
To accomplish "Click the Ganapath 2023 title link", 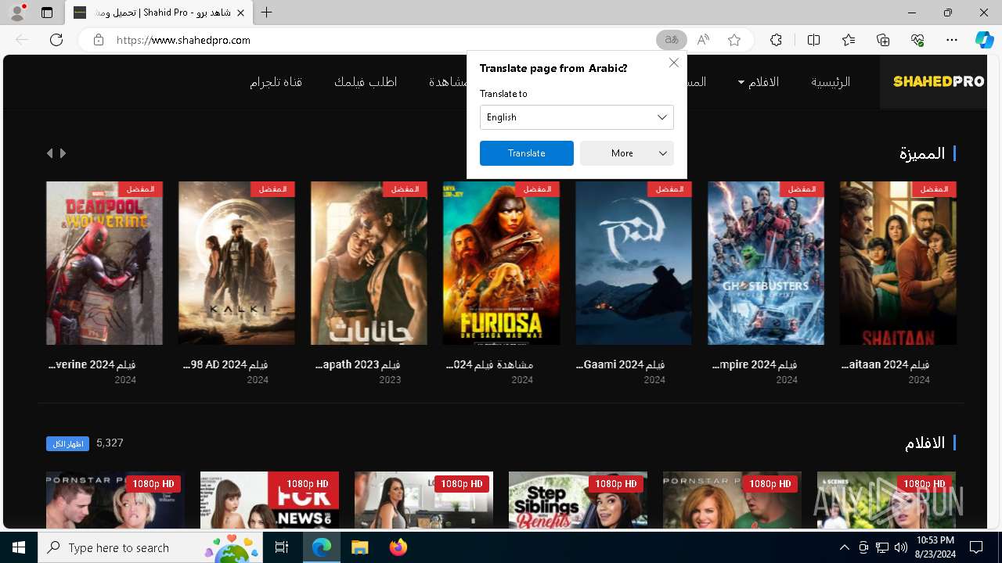I will 358,364.
